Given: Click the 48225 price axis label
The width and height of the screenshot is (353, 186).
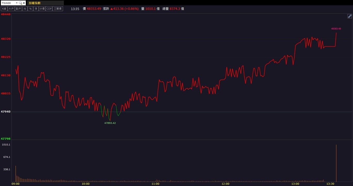Looking at the screenshot, I should (x=6, y=57).
